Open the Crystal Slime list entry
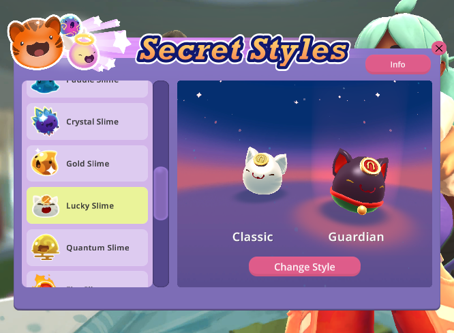 (x=87, y=121)
